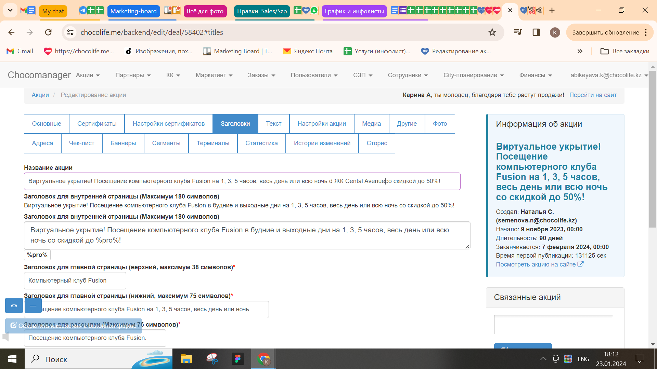Open the Figma app in the taskbar
Image resolution: width=657 pixels, height=369 pixels.
click(237, 359)
